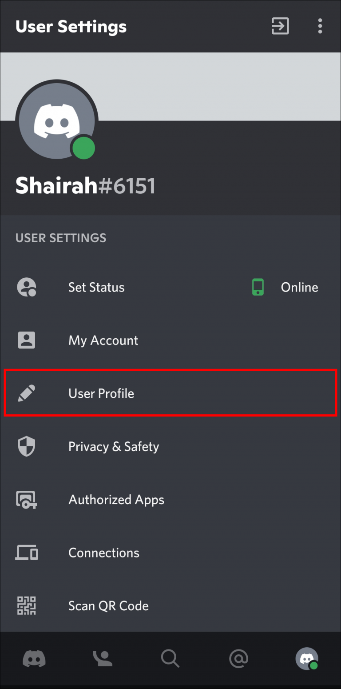Tap your profile avatar in bottom navigation
This screenshot has height=689, width=341.
(x=306, y=659)
